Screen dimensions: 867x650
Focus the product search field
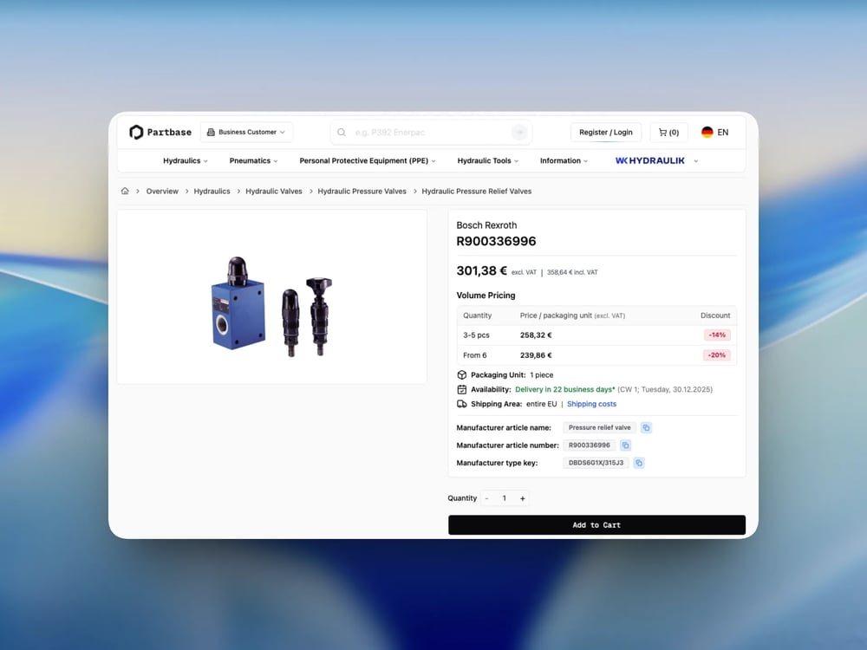point(431,132)
